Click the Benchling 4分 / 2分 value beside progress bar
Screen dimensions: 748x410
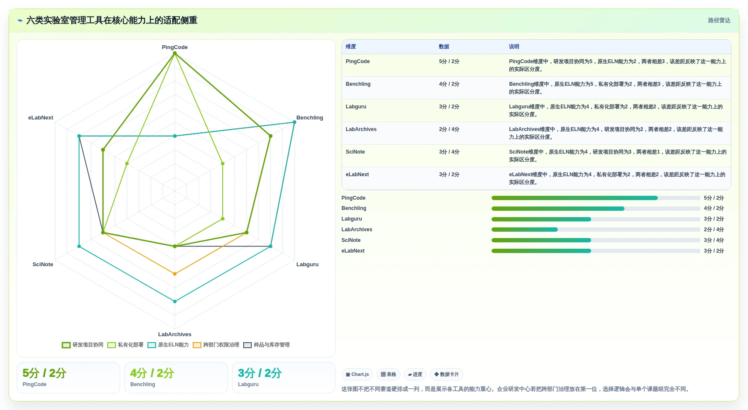click(714, 209)
